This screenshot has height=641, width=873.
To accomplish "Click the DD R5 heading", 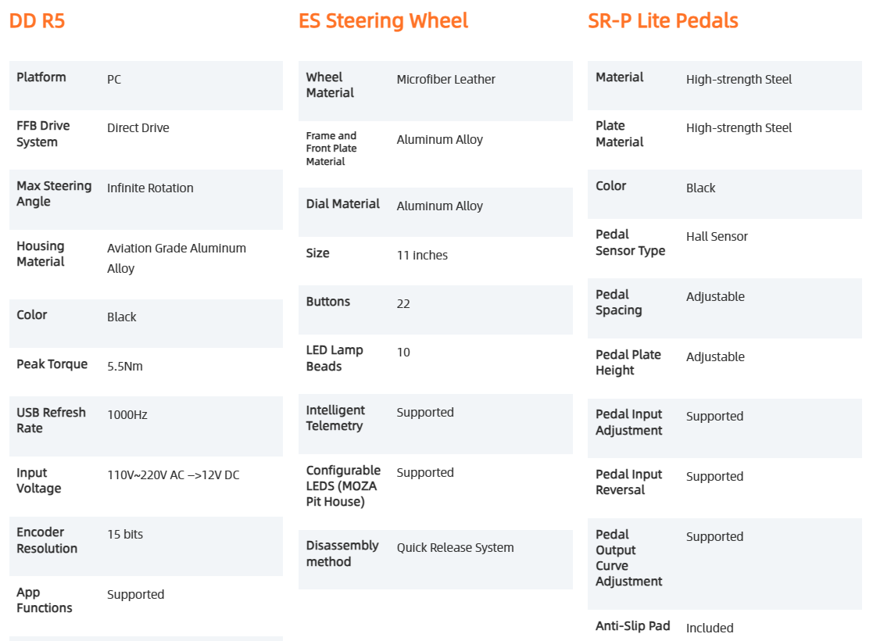I will click(37, 20).
